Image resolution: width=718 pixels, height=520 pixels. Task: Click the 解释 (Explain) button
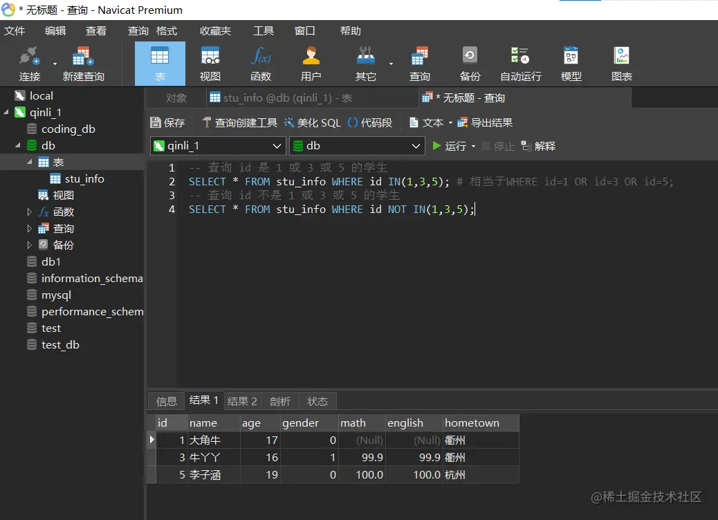click(x=538, y=146)
